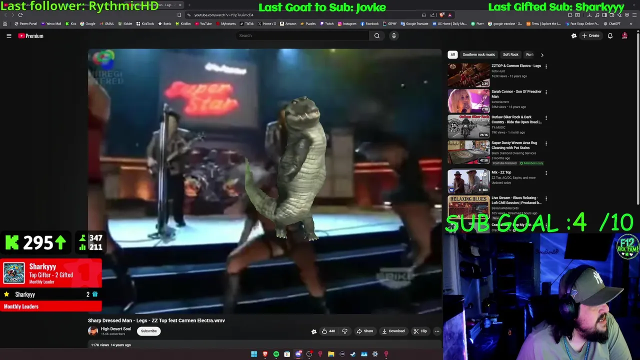
Task: Click the Ask AI sparkle icon beside likes
Action: click(314, 331)
